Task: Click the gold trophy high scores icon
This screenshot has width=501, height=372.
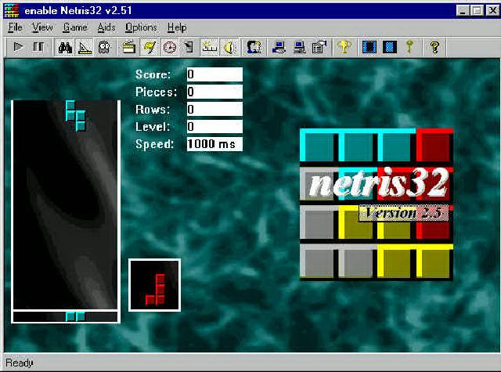Action: [343, 47]
